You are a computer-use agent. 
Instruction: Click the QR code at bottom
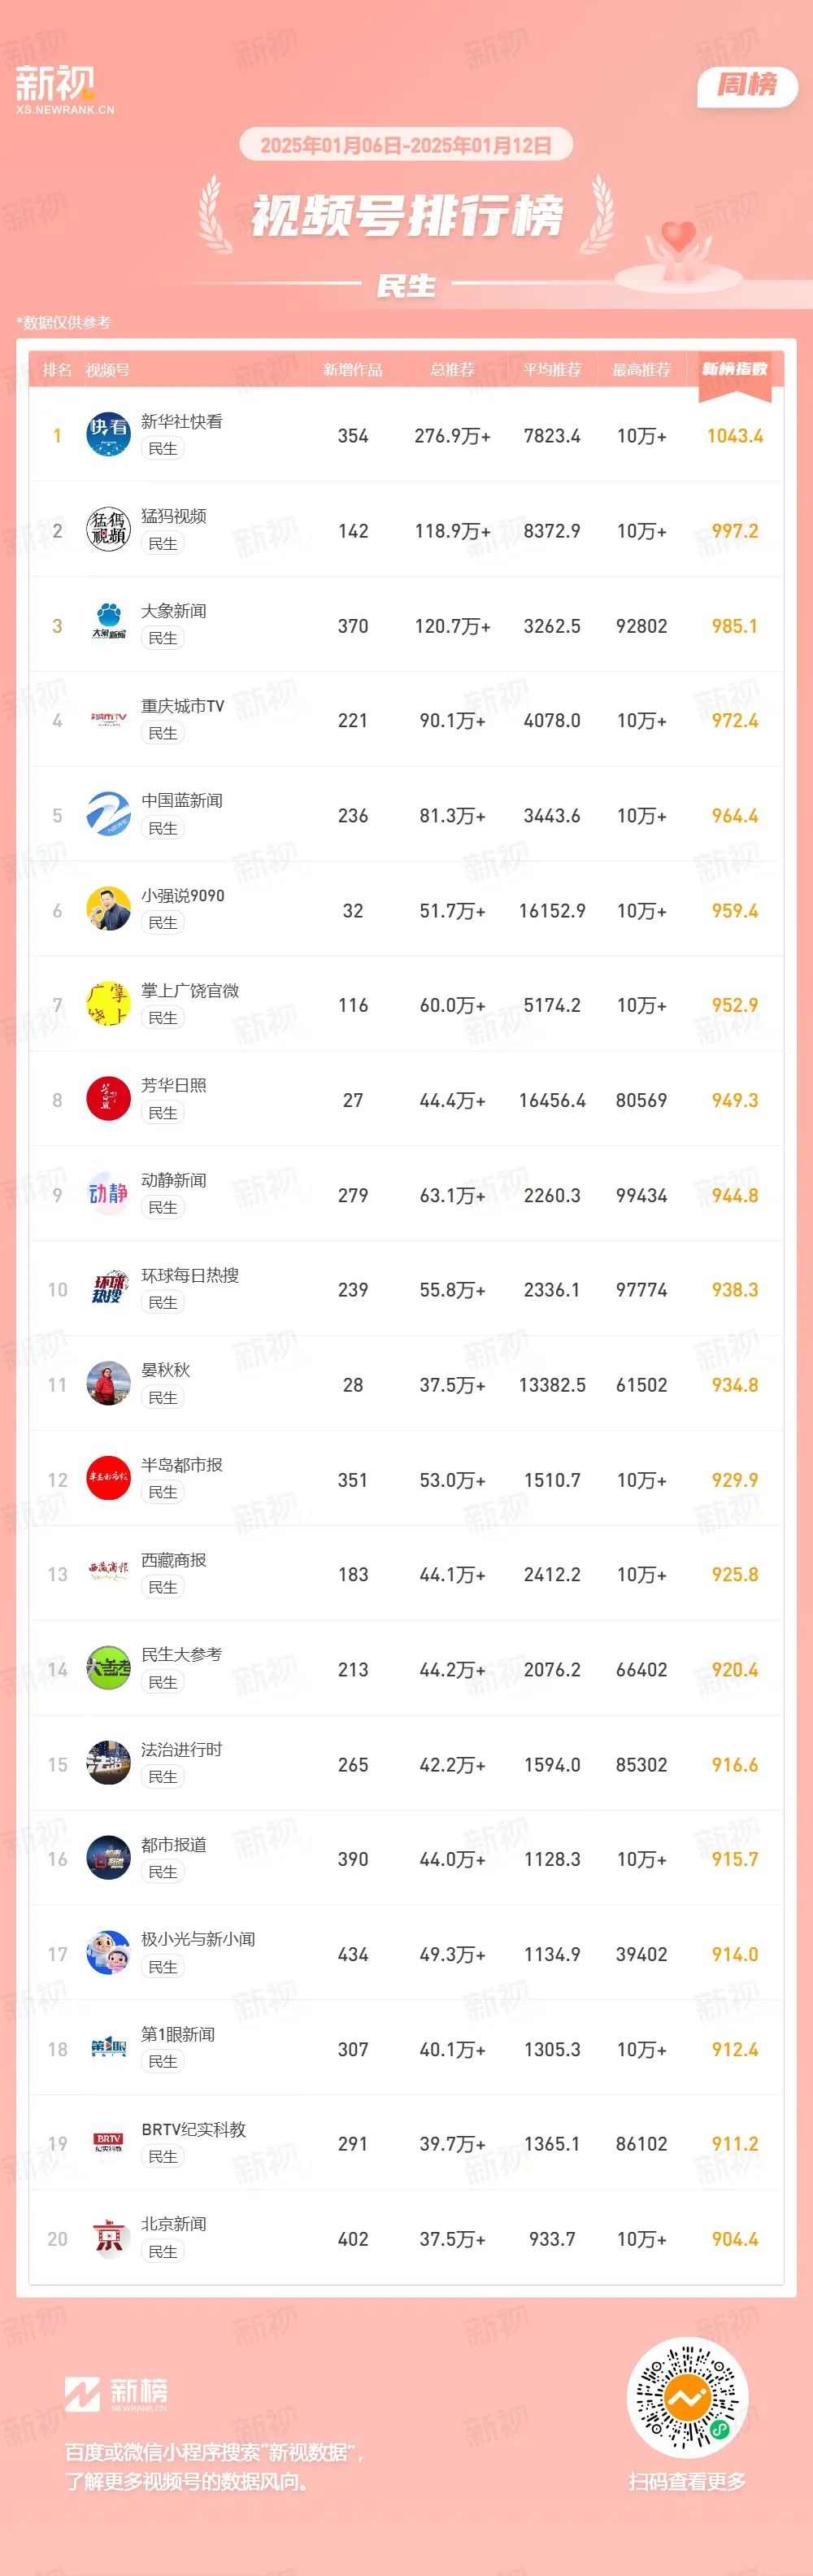click(688, 2398)
